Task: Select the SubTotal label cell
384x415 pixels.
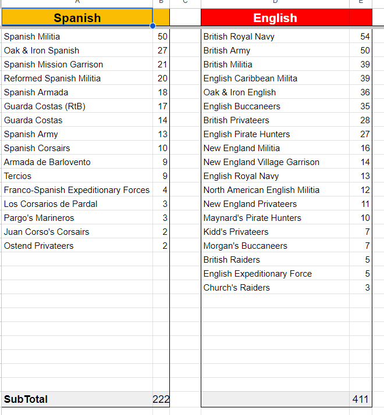Action: [26, 399]
